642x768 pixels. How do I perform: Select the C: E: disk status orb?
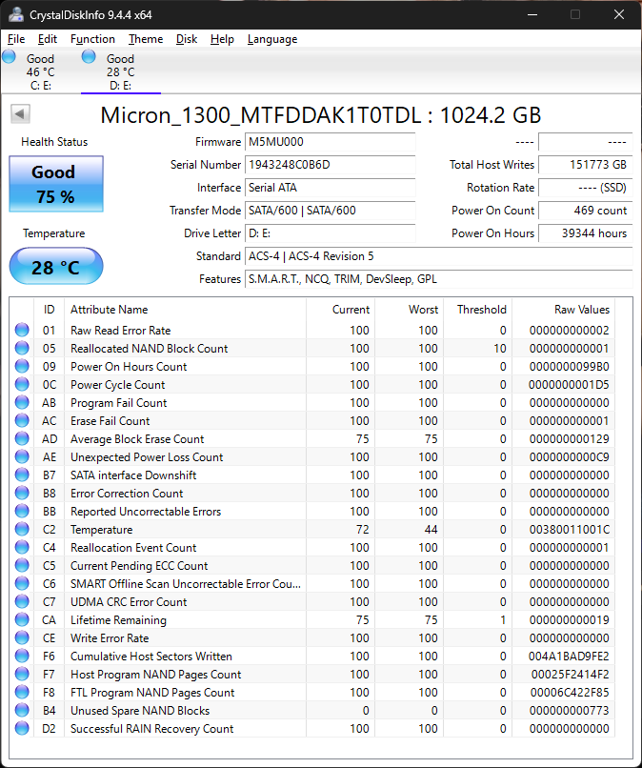point(10,57)
